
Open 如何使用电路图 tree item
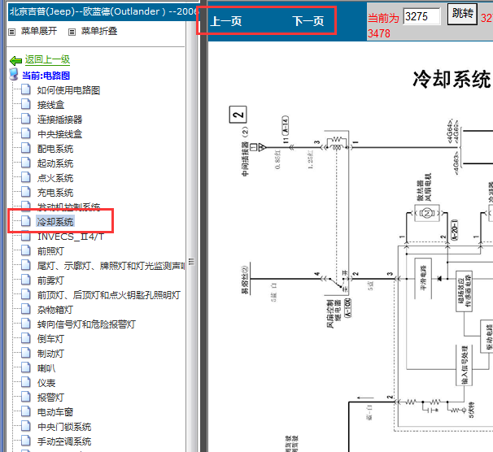click(x=68, y=90)
